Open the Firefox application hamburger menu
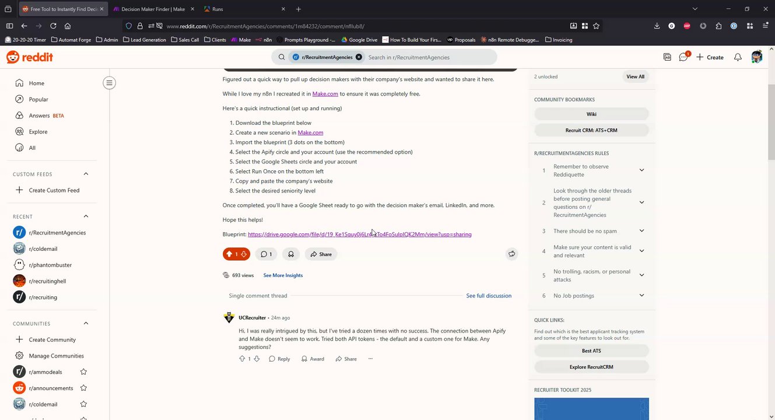This screenshot has height=420, width=775. [765, 26]
